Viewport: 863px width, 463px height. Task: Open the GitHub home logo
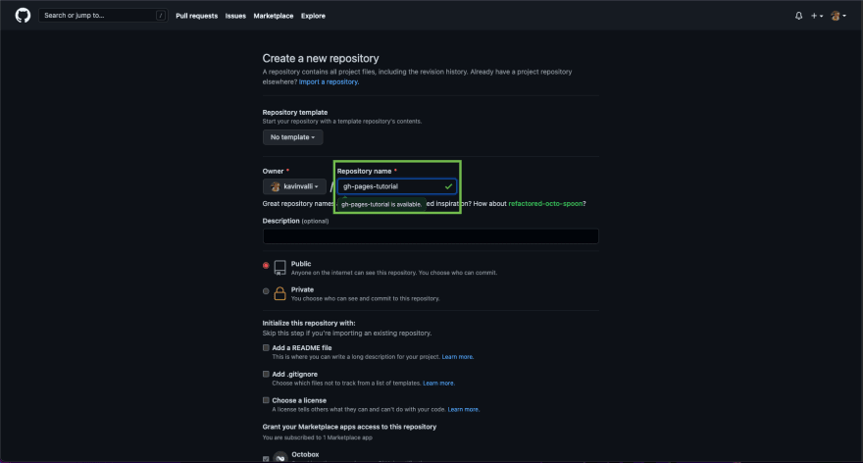click(x=23, y=16)
